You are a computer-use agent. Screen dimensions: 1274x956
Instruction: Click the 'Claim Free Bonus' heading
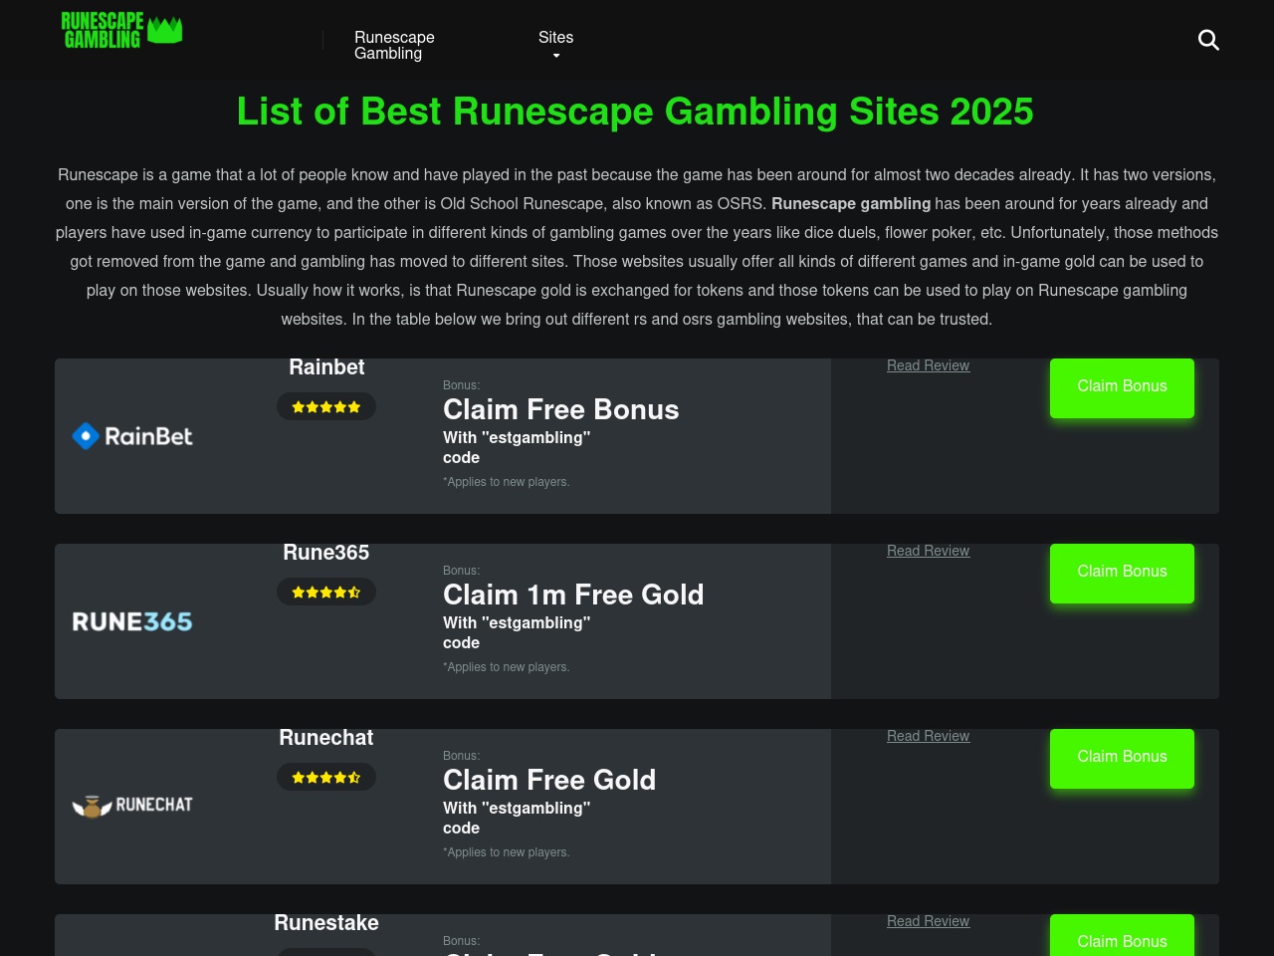tap(560, 409)
